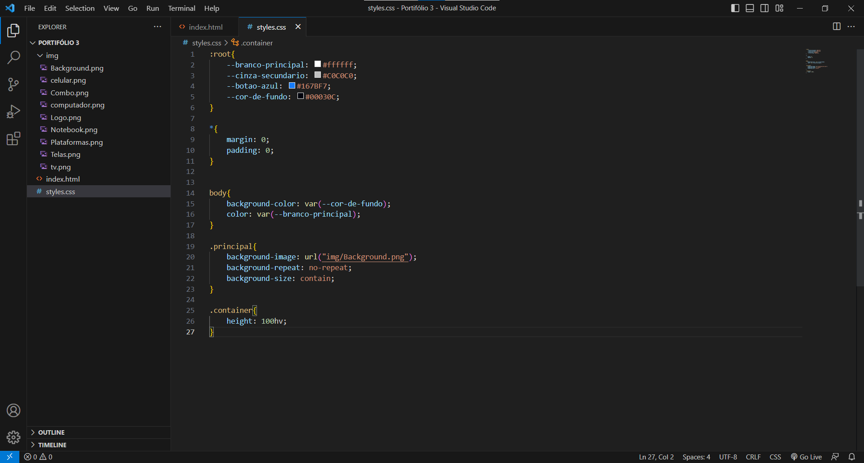Close the styles.css tab
This screenshot has width=864, height=463.
click(x=298, y=27)
